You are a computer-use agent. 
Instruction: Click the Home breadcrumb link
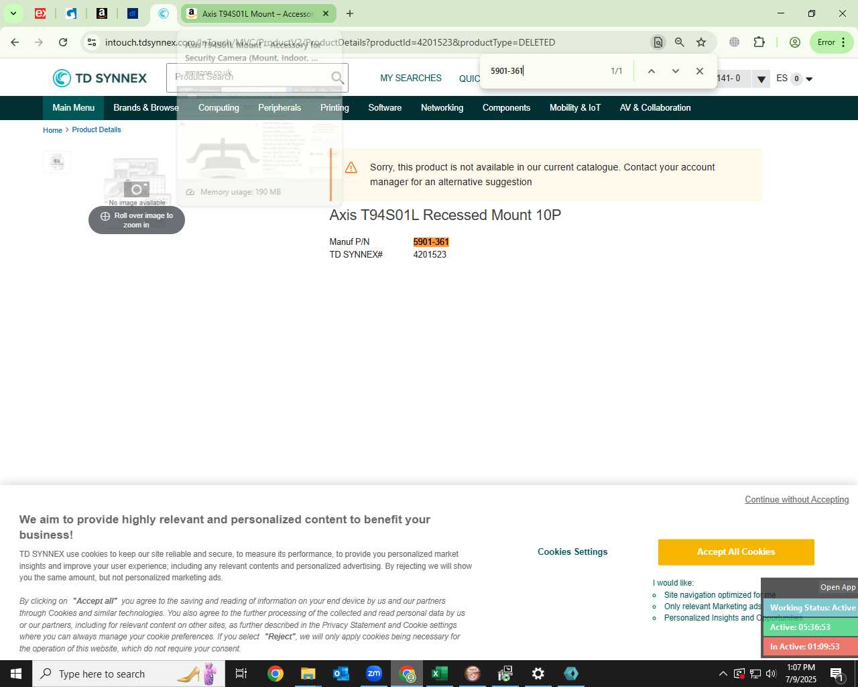[52, 130]
